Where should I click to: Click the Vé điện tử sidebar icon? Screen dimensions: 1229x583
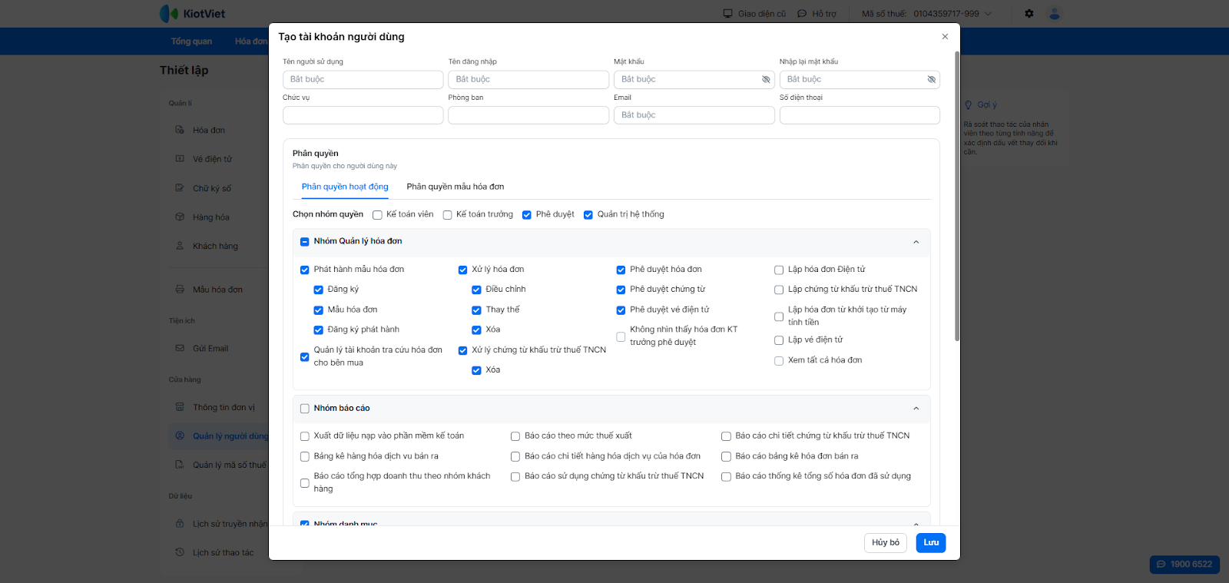point(180,159)
